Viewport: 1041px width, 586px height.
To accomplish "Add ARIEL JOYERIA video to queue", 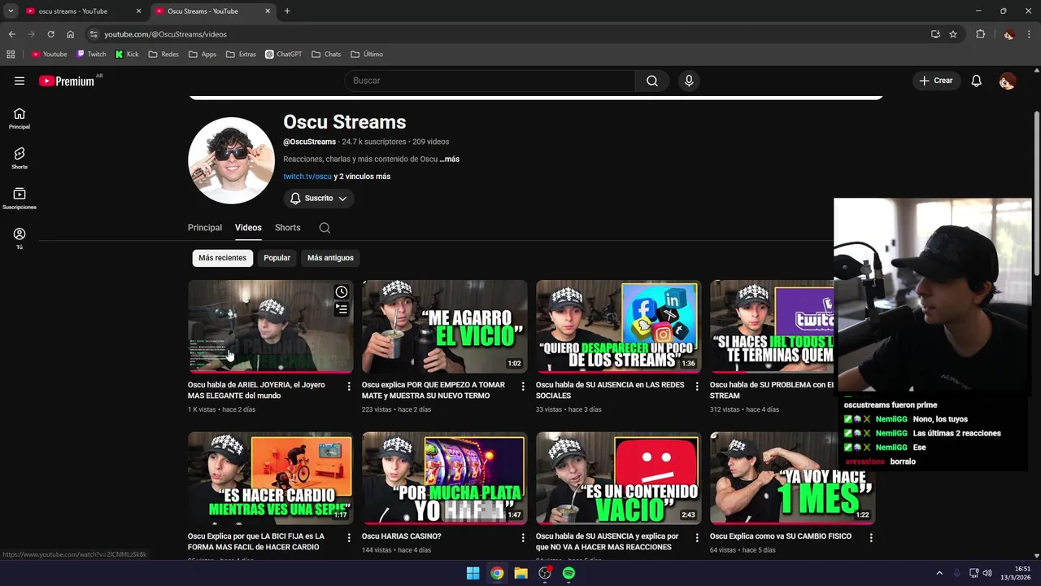I will 342,309.
